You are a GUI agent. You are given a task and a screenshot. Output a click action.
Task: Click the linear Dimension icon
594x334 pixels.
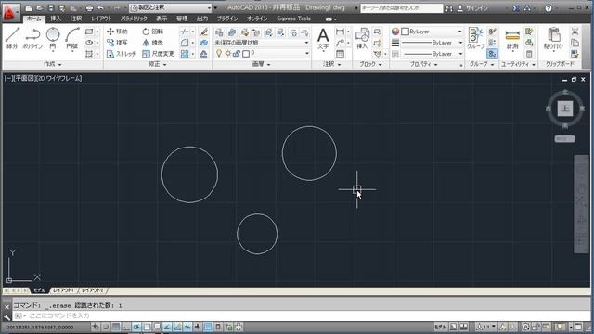tap(341, 32)
